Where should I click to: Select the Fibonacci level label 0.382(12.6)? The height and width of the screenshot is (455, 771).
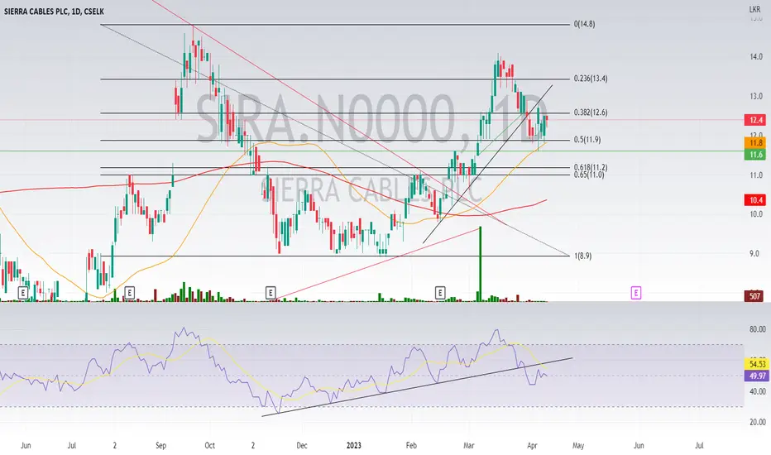click(591, 113)
